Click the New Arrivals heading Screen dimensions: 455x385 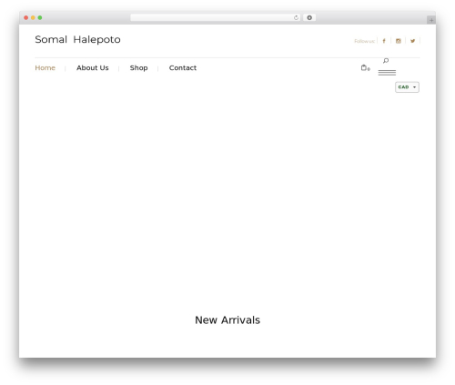(227, 320)
